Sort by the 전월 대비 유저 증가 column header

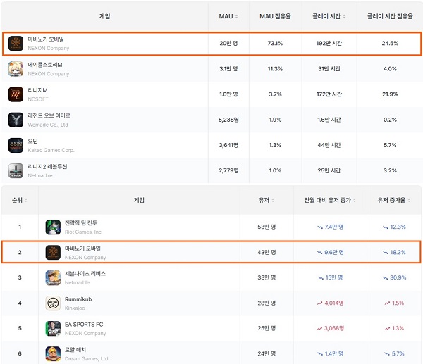click(x=330, y=201)
